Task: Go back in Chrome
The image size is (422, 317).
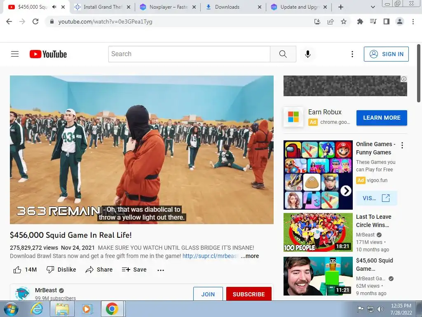Action: click(x=9, y=21)
